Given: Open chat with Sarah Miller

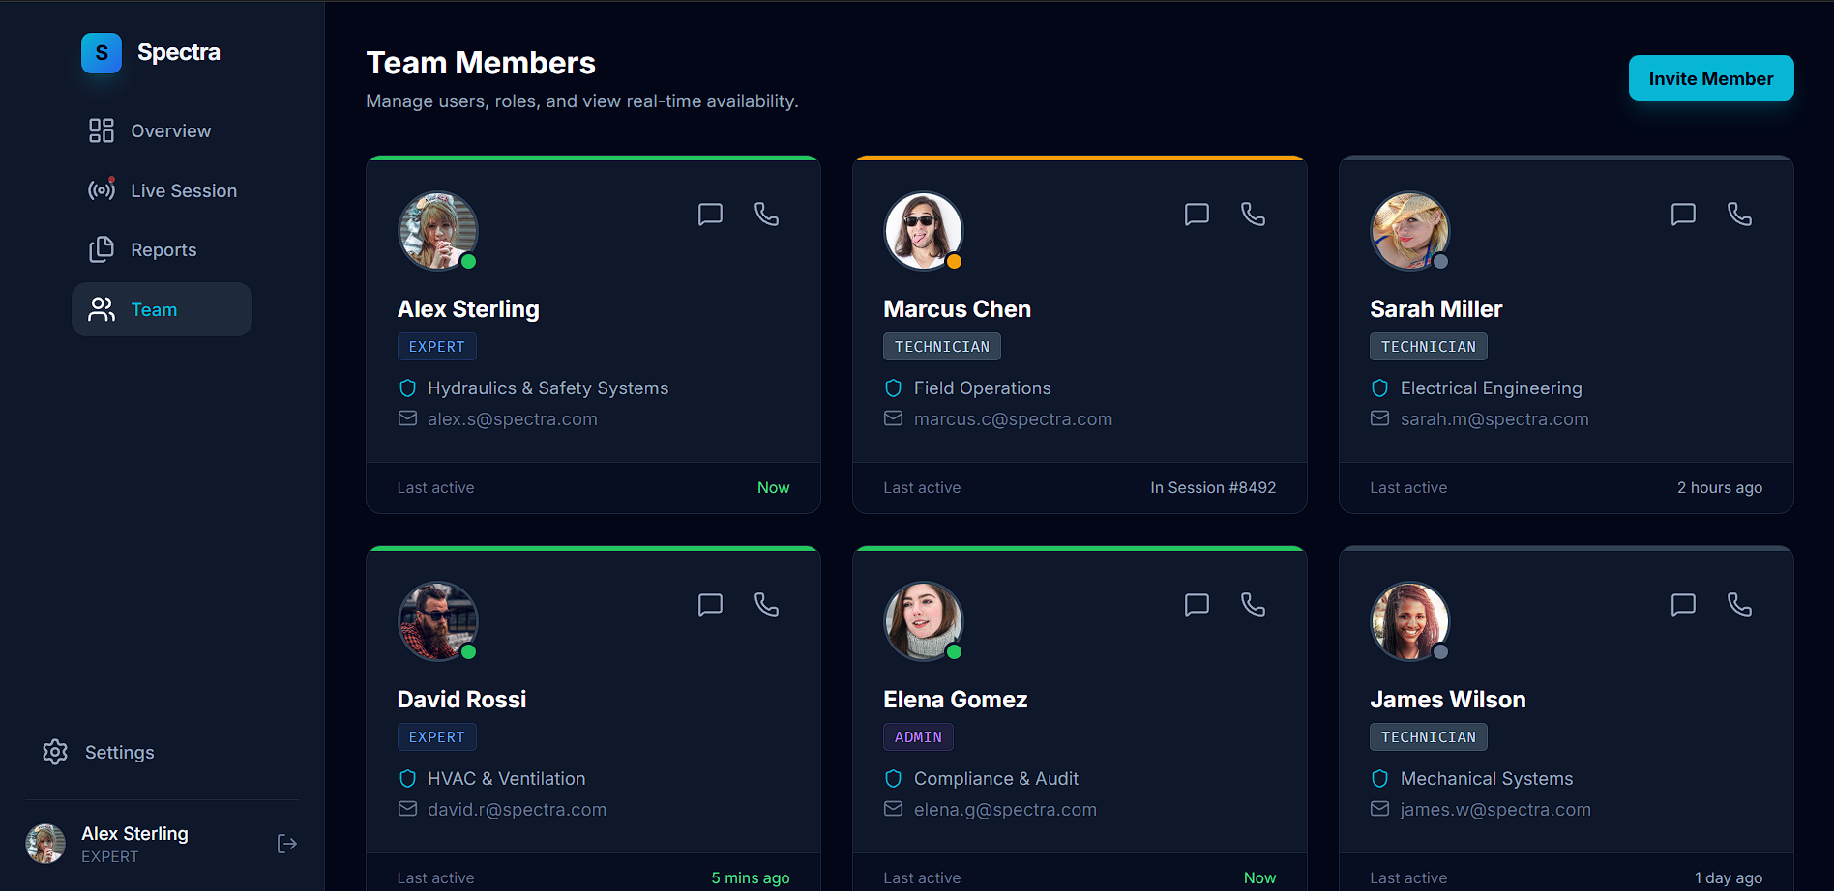Looking at the screenshot, I should 1683,215.
